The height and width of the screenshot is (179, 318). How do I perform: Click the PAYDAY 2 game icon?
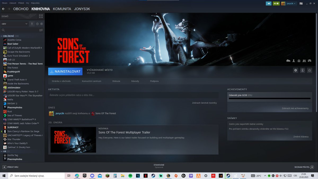coord(5,103)
